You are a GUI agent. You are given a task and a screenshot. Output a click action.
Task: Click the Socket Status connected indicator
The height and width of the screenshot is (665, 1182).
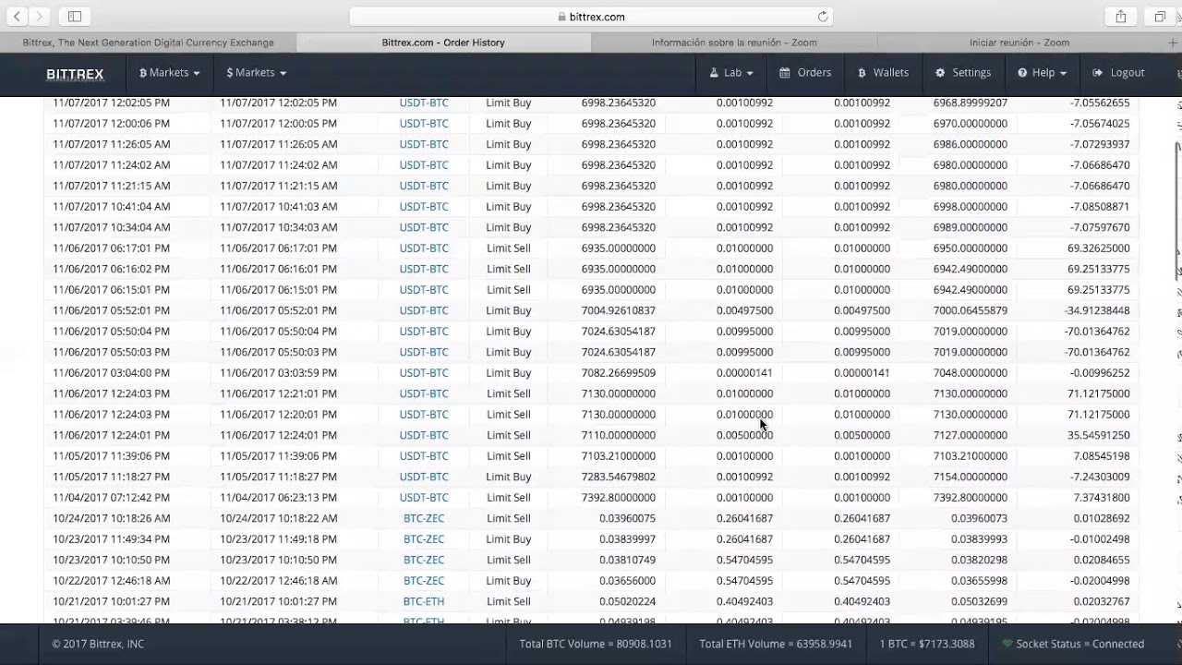tap(1073, 644)
